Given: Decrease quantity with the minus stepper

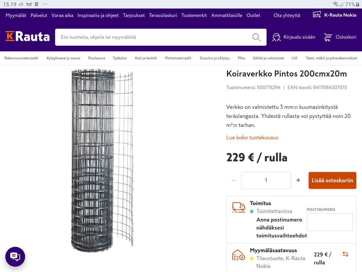Looking at the screenshot, I should pos(233,180).
